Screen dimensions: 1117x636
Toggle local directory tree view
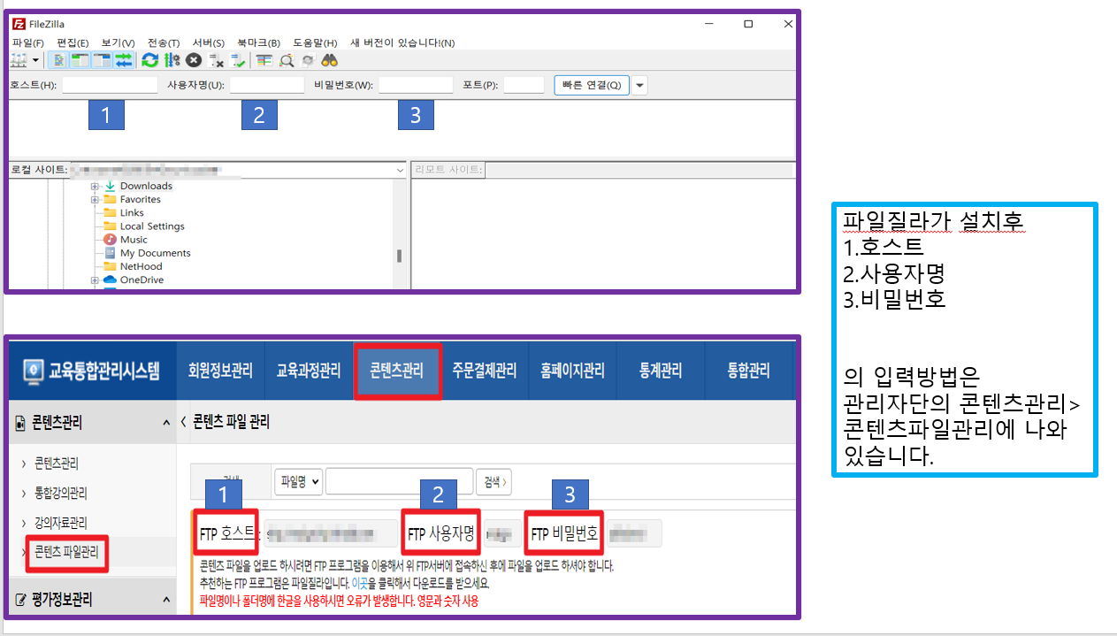[x=80, y=60]
